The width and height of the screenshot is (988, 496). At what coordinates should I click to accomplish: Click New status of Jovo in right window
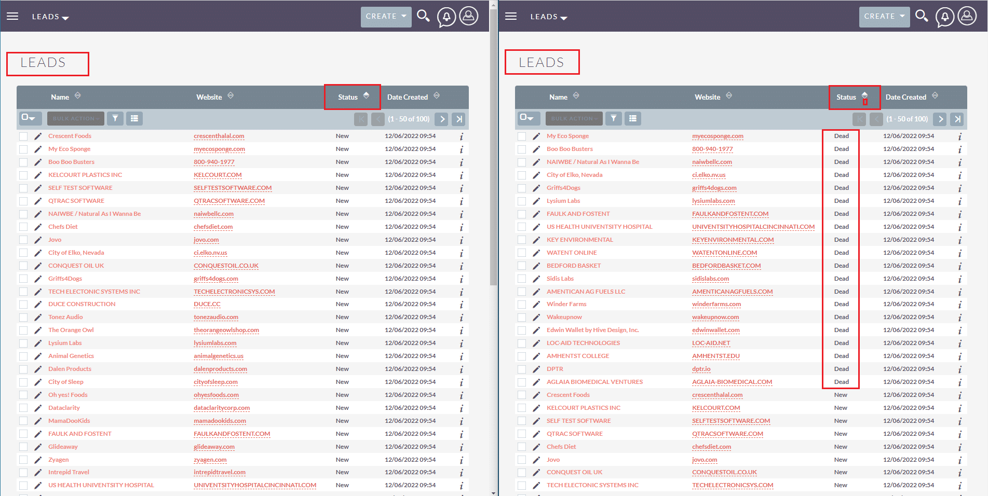click(x=840, y=460)
